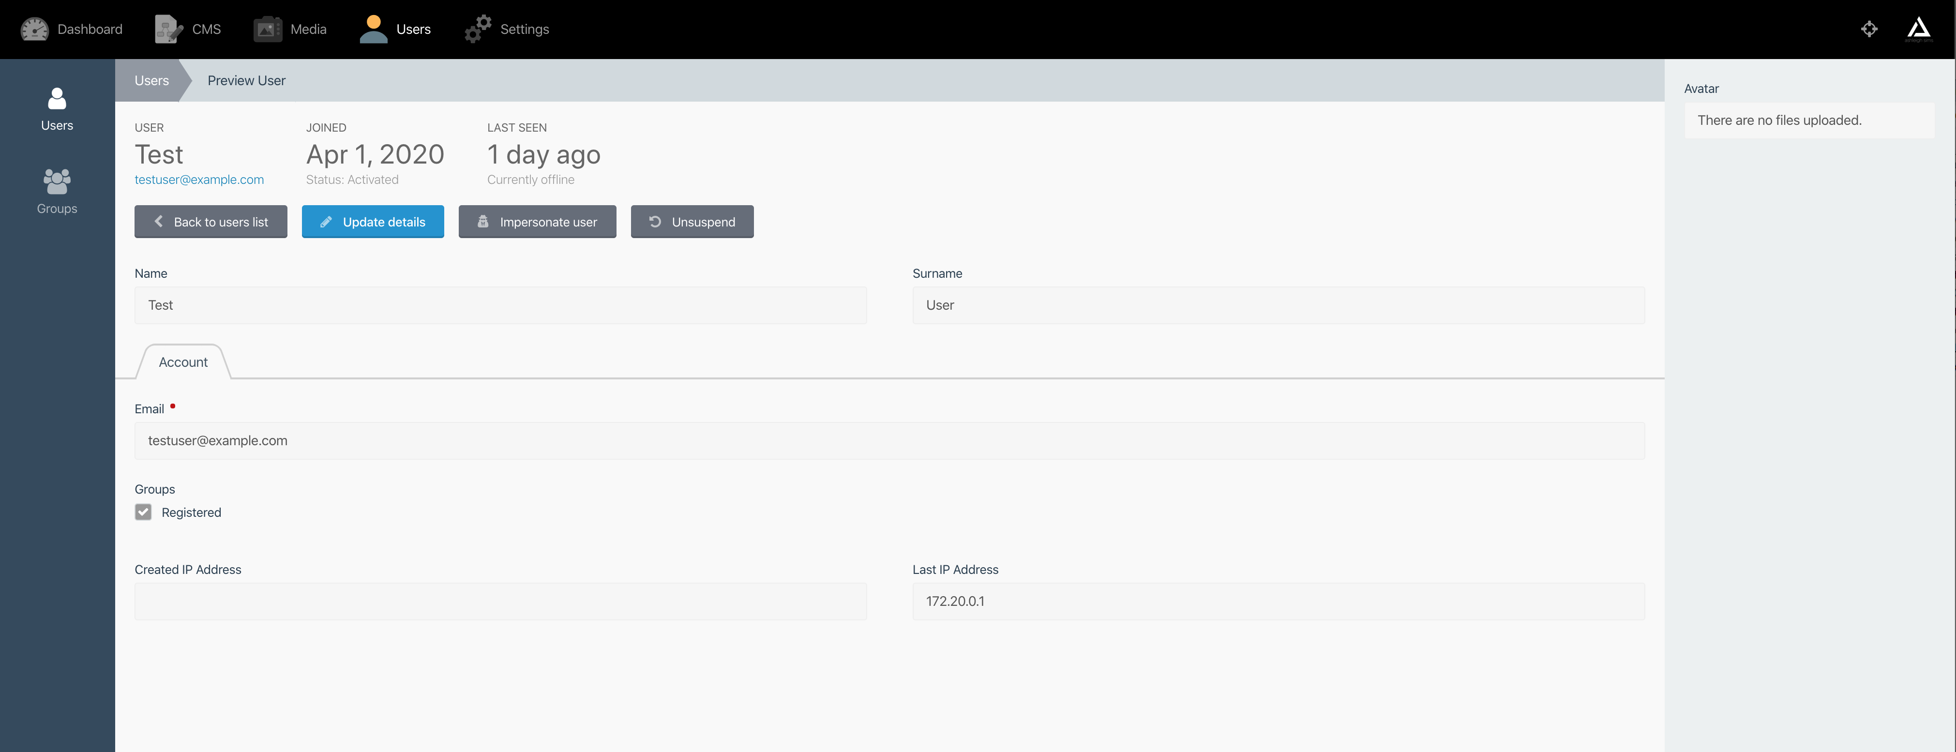This screenshot has height=752, width=1956.
Task: Select the Users person icon in top navigation
Action: tap(372, 28)
